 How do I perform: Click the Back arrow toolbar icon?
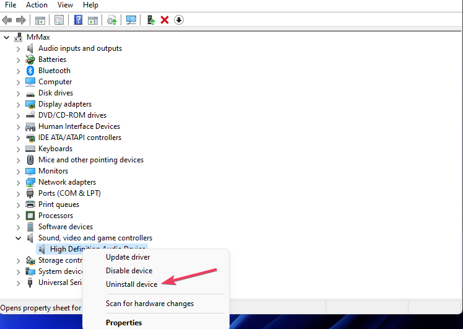point(7,20)
